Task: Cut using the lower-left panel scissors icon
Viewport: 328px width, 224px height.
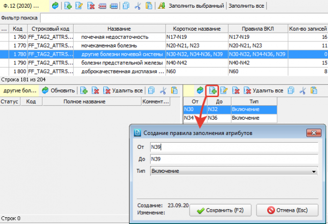Action: coord(163,91)
